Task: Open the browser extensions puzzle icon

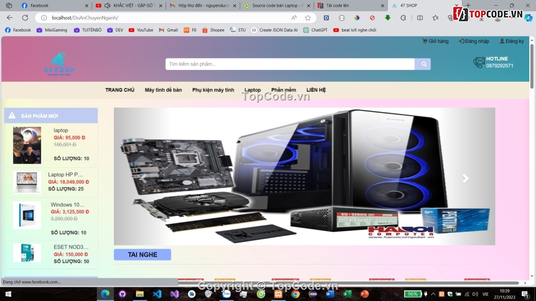Action: click(403, 18)
